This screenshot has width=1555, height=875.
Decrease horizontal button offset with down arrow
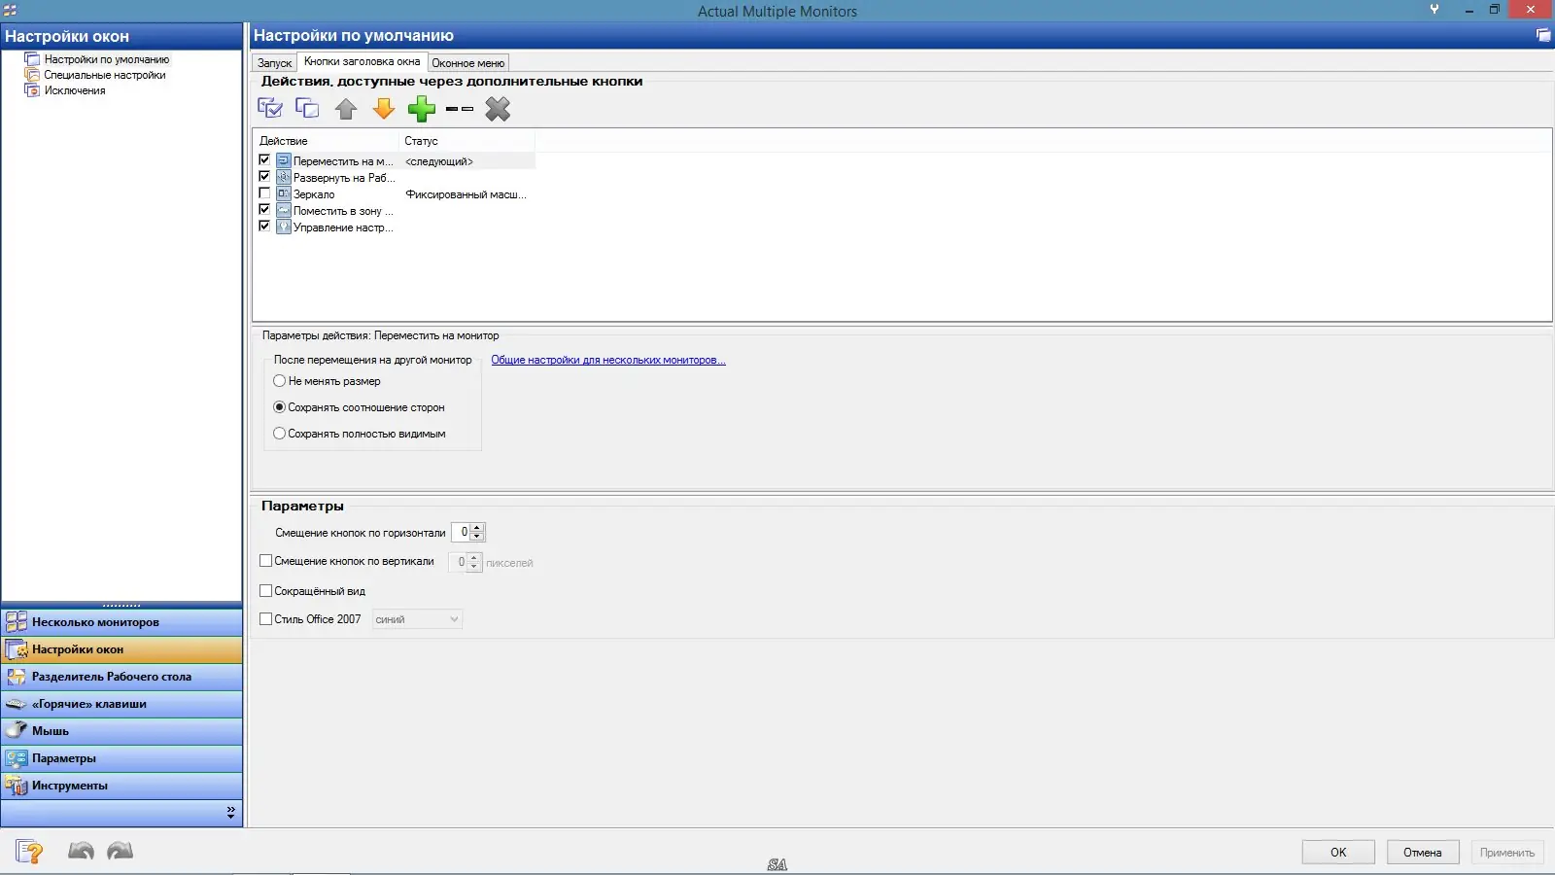point(477,537)
